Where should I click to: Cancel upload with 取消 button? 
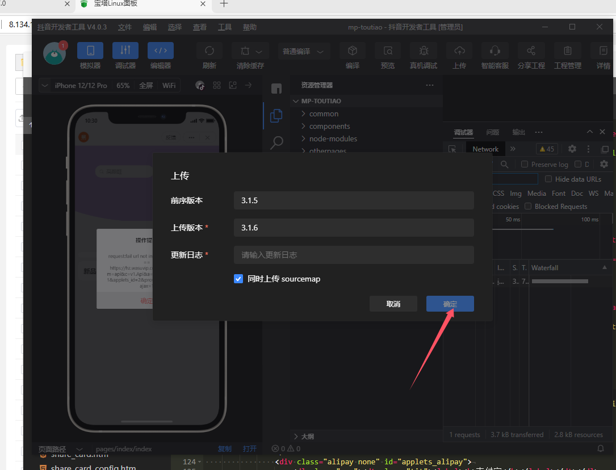tap(393, 304)
